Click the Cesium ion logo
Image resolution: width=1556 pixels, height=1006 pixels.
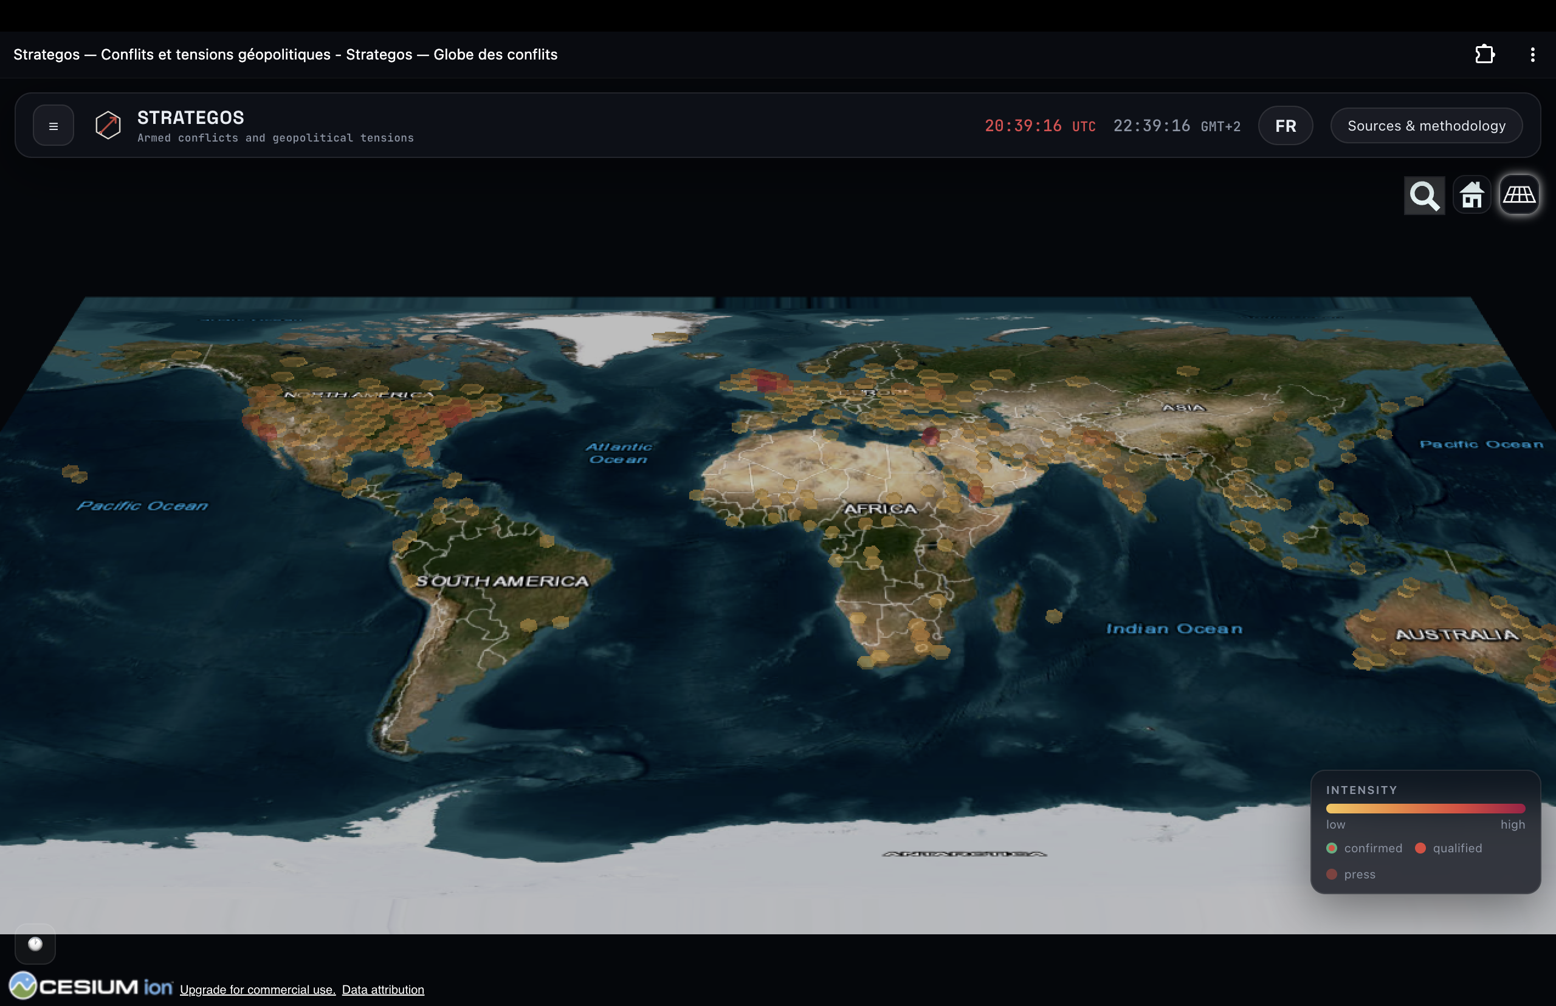[x=91, y=986]
